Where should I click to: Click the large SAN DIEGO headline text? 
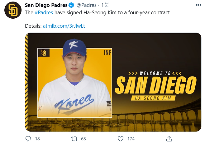coord(155,85)
